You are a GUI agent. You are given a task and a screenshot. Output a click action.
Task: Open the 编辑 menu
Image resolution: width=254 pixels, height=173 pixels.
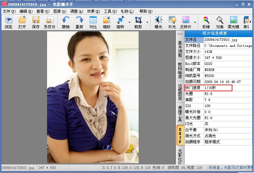pyautogui.click(x=26, y=11)
